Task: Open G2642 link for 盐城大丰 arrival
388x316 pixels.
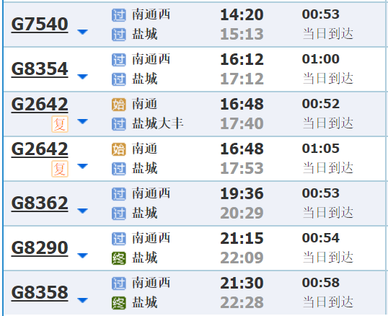Action: 40,105
